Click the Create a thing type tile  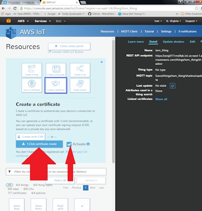point(56,70)
